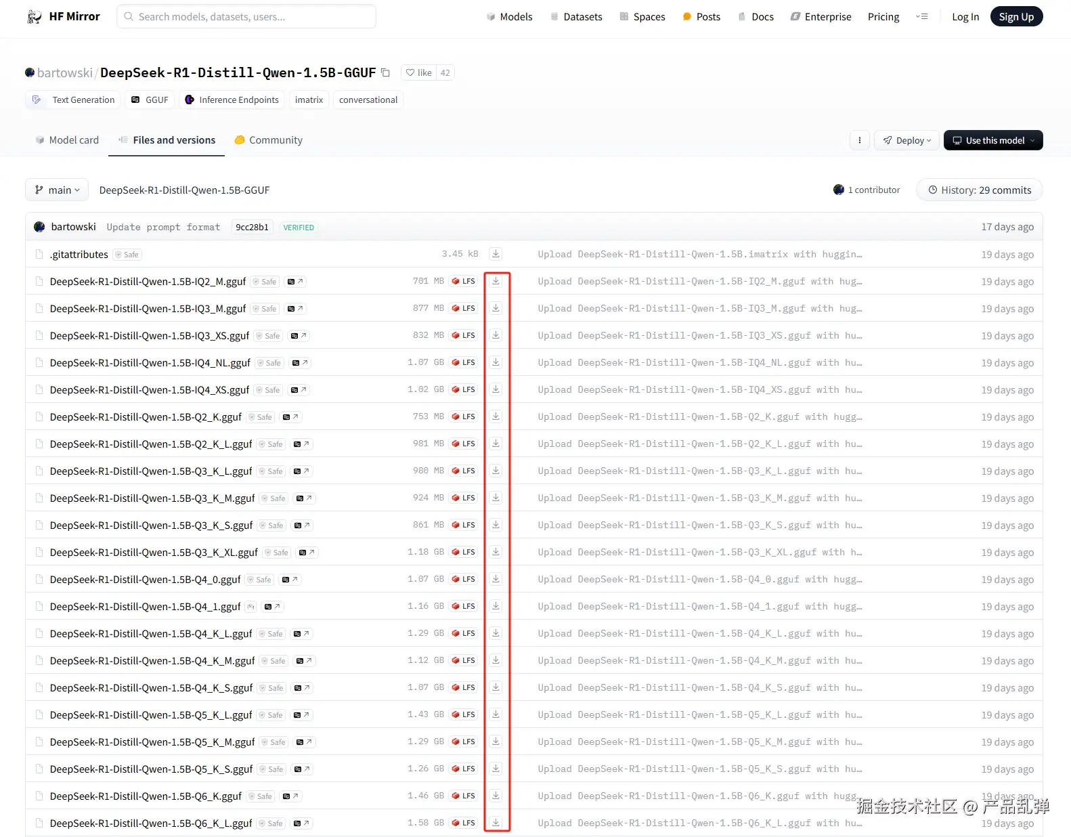
Task: Download the Q5_K_S.gguf file
Action: [496, 769]
